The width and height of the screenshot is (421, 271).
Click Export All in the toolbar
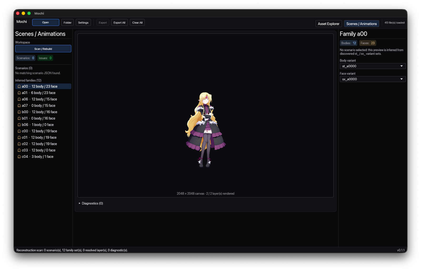119,22
